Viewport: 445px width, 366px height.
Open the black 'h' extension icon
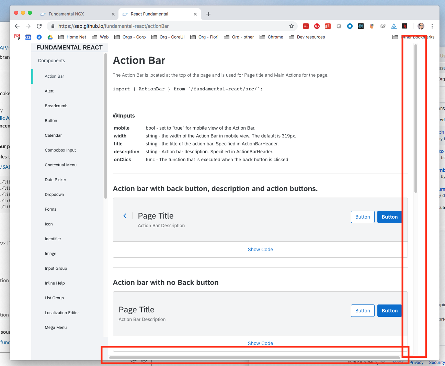(405, 26)
